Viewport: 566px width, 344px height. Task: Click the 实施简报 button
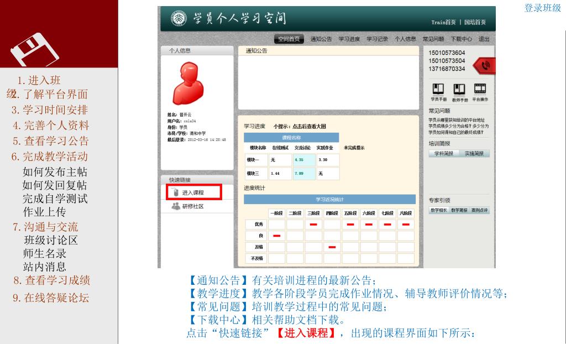[474, 154]
